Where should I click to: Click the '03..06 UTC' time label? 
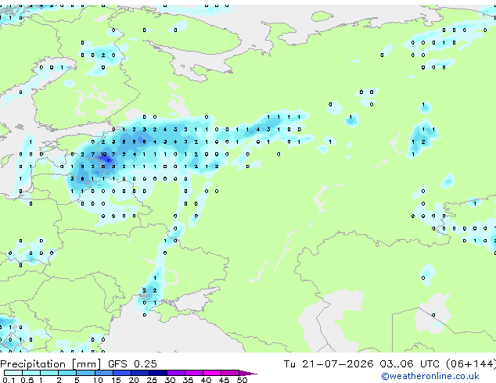pos(409,364)
